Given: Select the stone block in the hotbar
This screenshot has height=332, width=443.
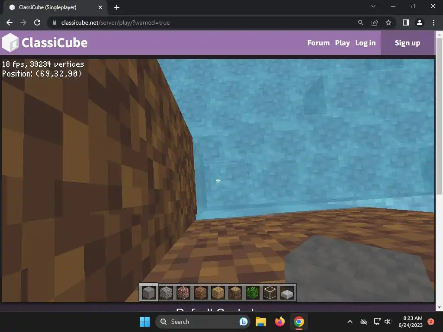Looking at the screenshot, I should pyautogui.click(x=149, y=293).
